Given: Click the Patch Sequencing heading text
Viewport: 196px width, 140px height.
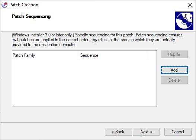Looking at the screenshot, I should [x=31, y=16].
